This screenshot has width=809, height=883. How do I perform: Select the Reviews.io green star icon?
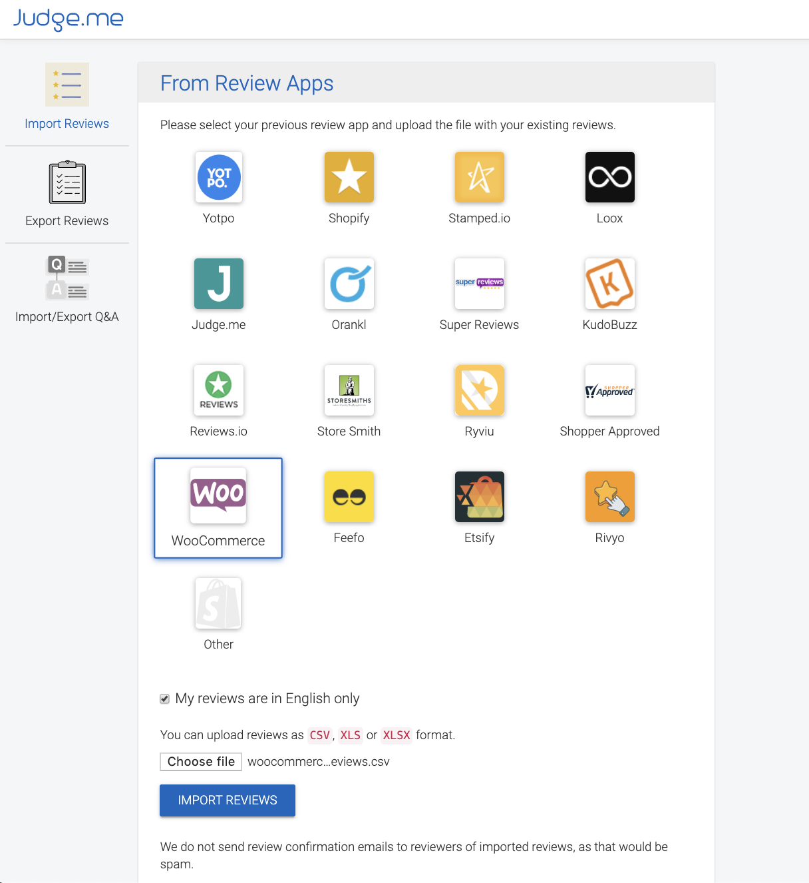point(219,390)
